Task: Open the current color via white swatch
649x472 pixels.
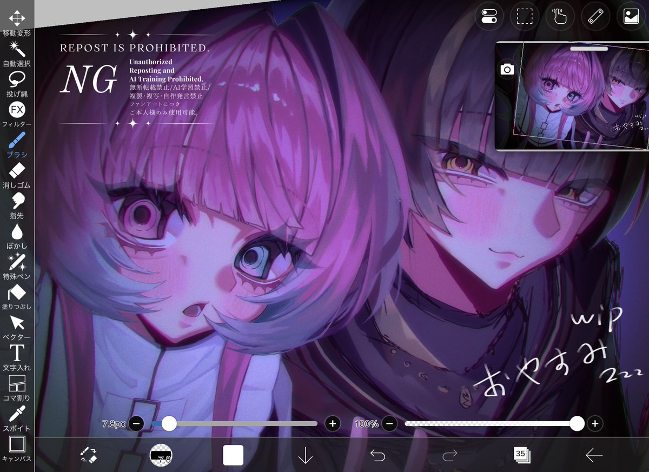Action: click(233, 456)
